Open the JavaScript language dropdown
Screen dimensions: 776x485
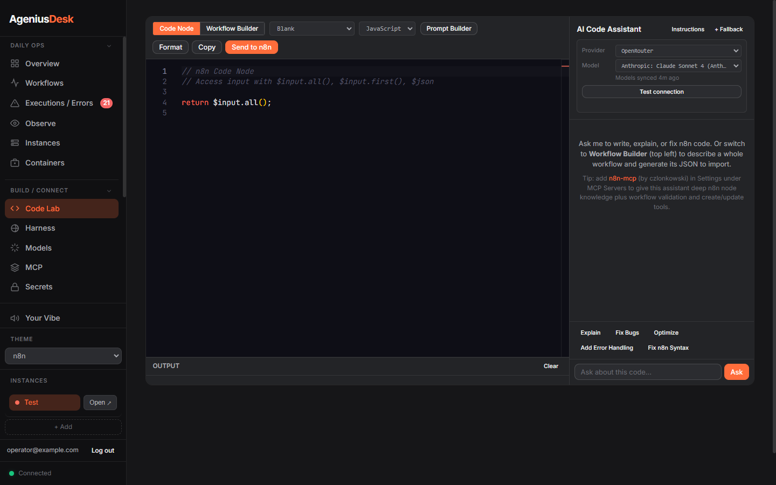point(387,29)
